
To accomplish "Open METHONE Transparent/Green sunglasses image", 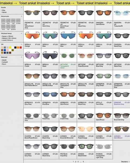I will pos(68,55).
